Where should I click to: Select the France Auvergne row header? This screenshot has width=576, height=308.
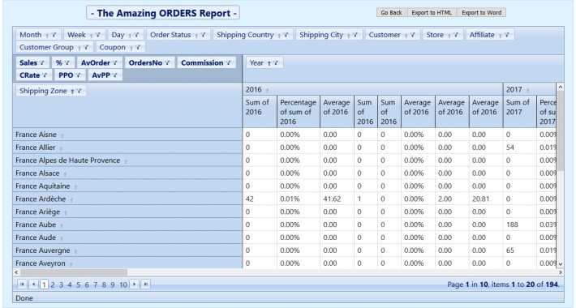[x=127, y=250]
